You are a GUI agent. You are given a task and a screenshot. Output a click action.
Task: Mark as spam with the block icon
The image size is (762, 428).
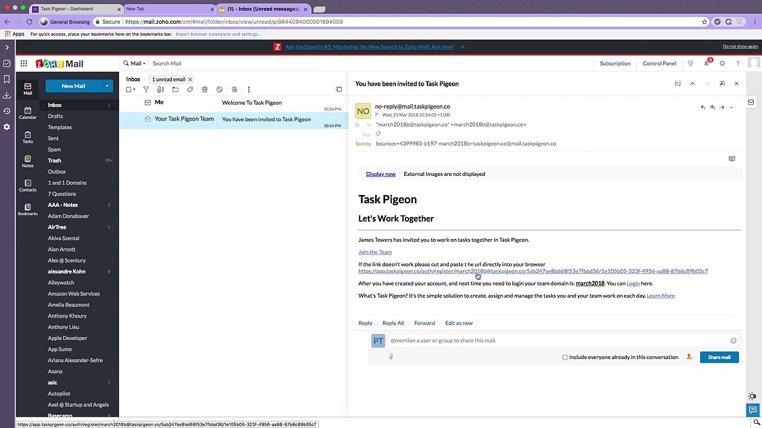tap(220, 89)
